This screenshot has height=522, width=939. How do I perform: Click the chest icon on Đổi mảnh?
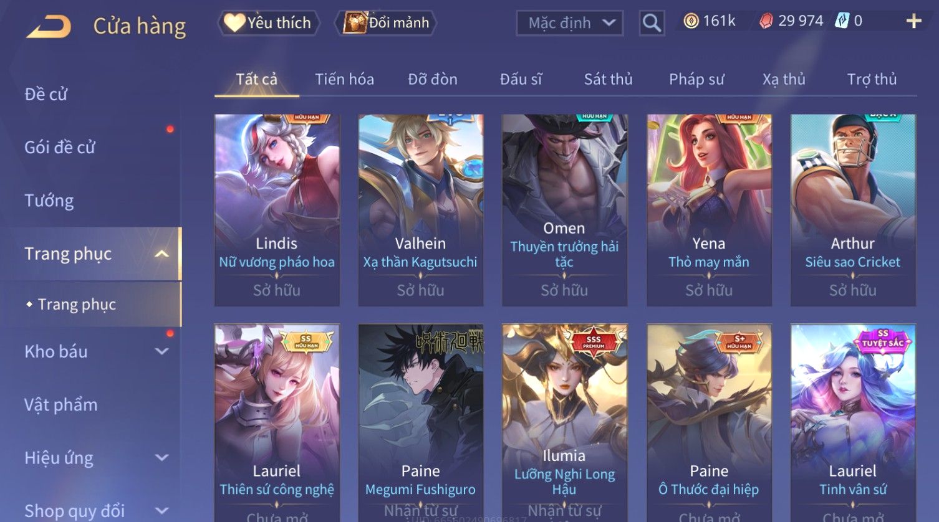click(355, 23)
